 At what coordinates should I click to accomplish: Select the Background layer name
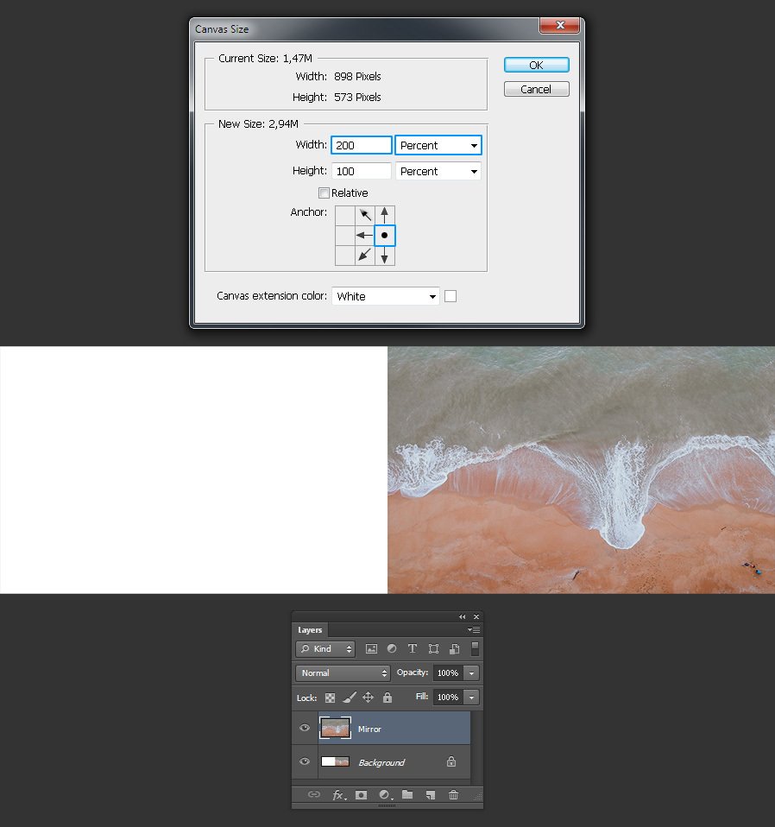point(381,762)
